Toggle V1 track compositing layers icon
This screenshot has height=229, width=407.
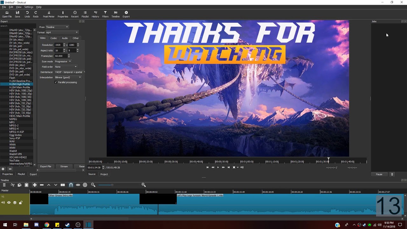[15, 203]
